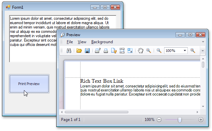Close the Form1 window
The image size is (212, 131).
[115, 7]
